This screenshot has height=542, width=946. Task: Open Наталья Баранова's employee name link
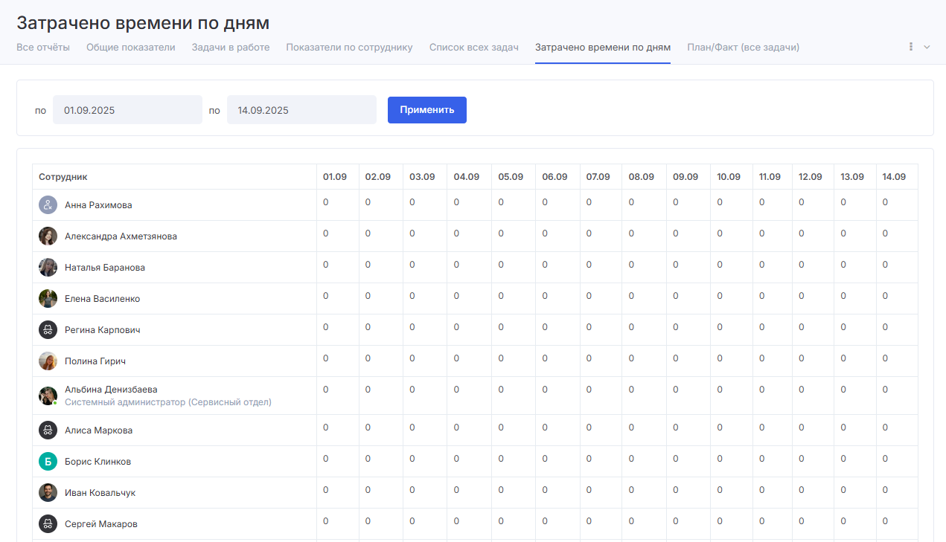(x=105, y=268)
